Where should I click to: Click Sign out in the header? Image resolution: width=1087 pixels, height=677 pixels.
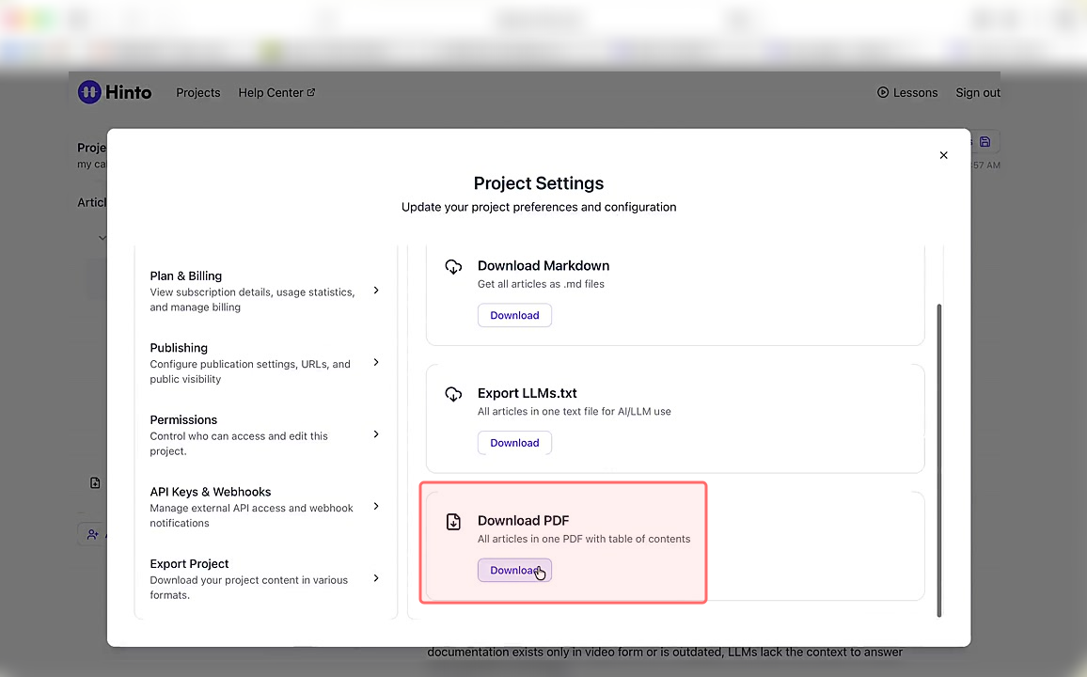(x=978, y=92)
